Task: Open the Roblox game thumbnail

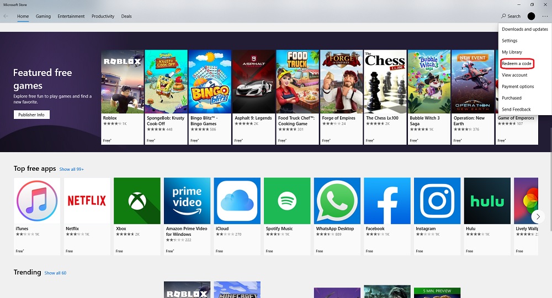Action: (x=122, y=82)
